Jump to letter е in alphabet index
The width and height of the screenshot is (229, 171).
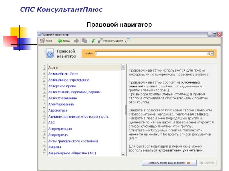click(x=44, y=85)
